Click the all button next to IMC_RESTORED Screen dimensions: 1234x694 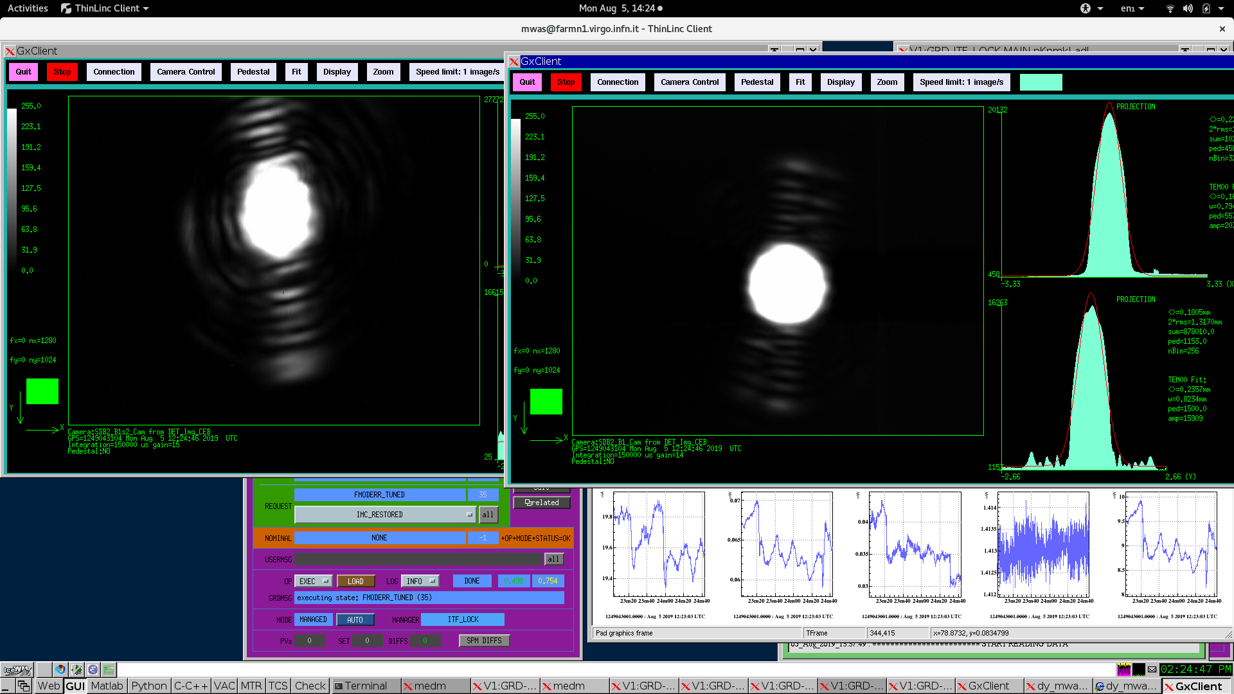(488, 515)
